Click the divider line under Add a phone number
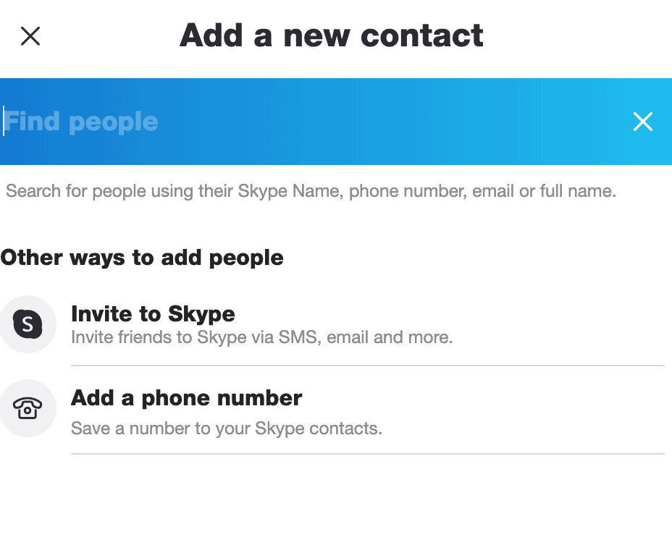672x553 pixels. tap(367, 454)
